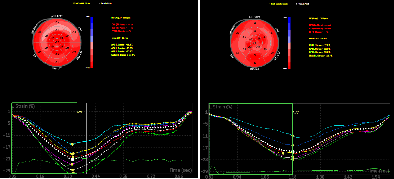Click the -23 mid anterior segment in left bullseye
Viewport: 394px width, 179px height.
coord(67,36)
